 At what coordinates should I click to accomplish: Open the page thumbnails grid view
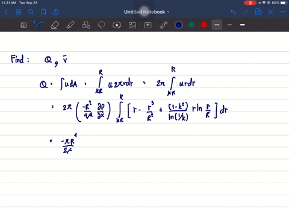tap(19, 12)
